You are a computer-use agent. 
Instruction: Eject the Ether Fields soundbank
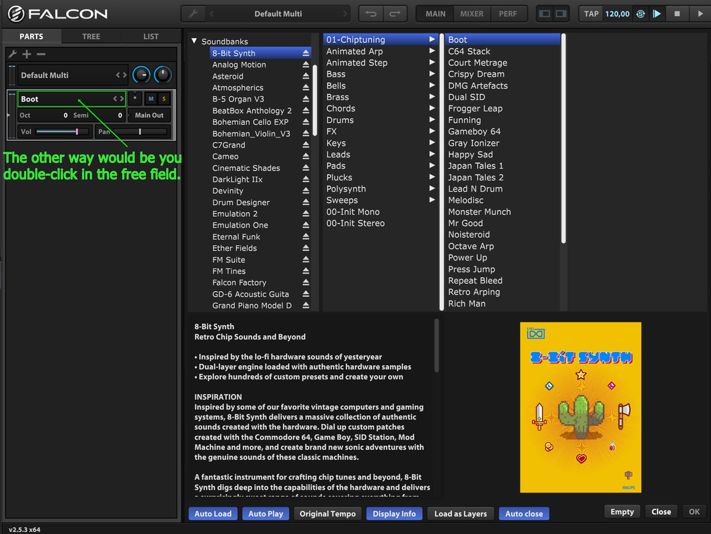tap(306, 248)
